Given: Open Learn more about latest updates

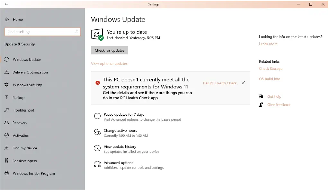Looking at the screenshot, I should (x=268, y=44).
